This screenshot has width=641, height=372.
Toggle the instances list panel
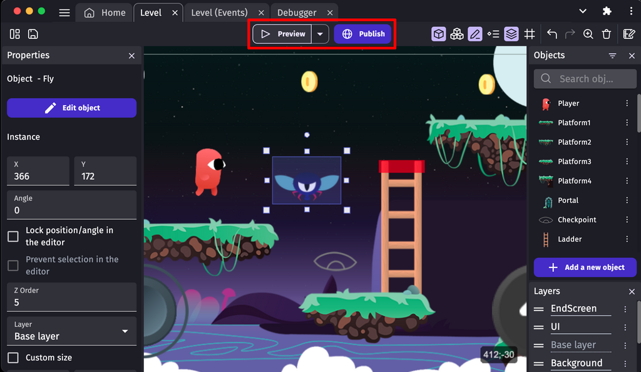493,34
